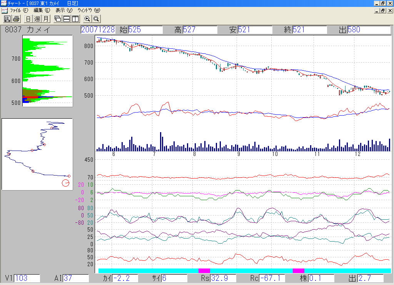394x285 pixels.
Task: Click the plain magnifier zoom icon
Action: coord(96,18)
